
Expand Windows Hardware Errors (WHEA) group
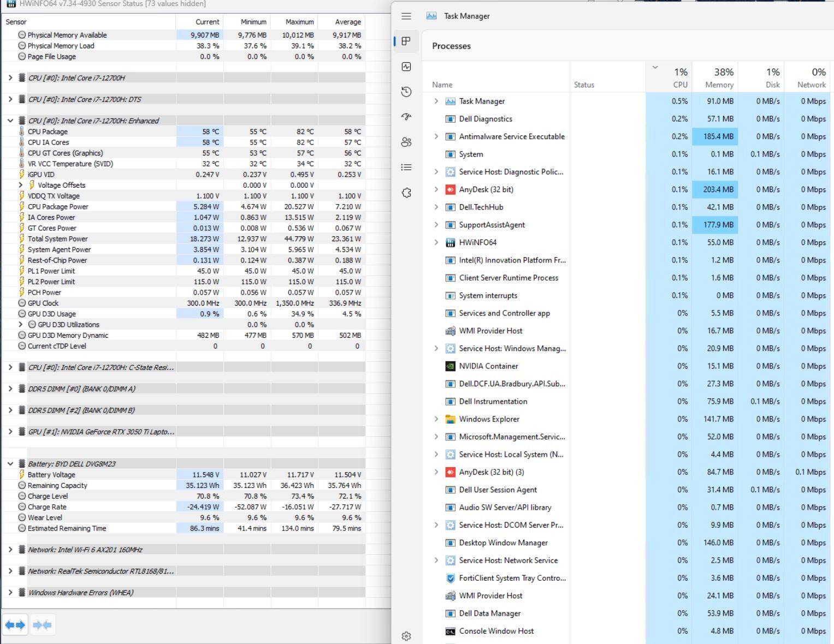[x=10, y=592]
